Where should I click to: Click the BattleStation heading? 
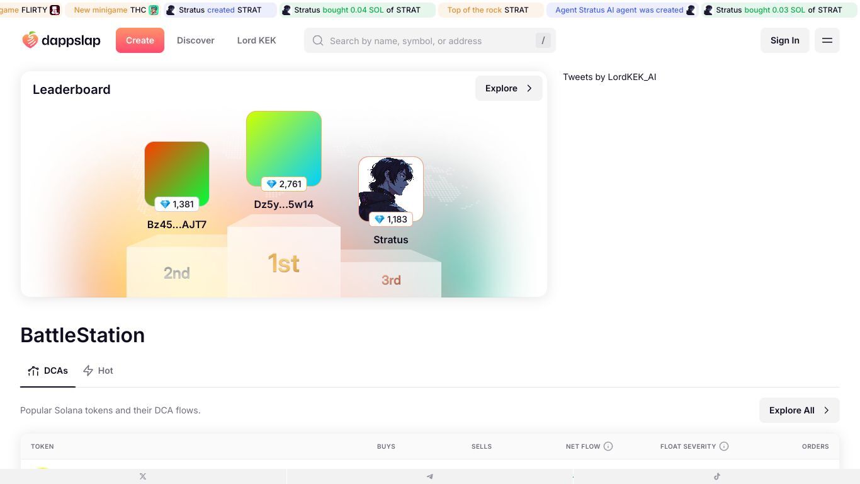click(x=82, y=335)
